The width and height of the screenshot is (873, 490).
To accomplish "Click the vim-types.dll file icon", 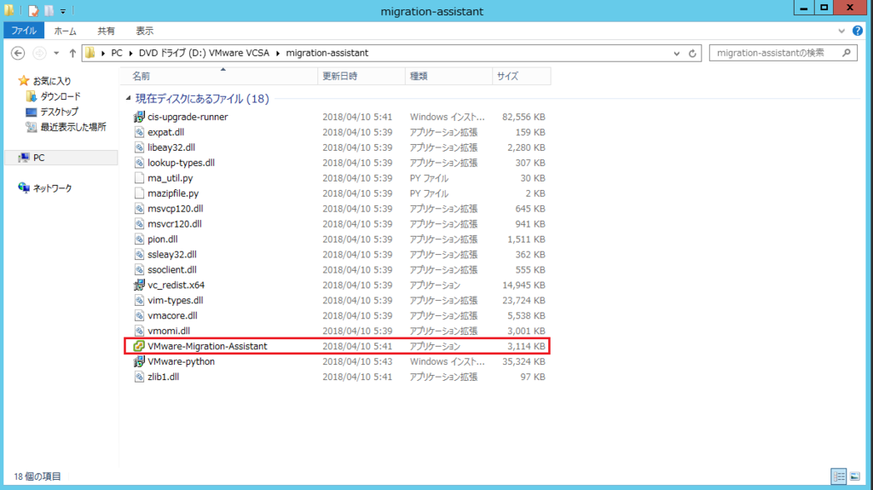I will point(139,300).
